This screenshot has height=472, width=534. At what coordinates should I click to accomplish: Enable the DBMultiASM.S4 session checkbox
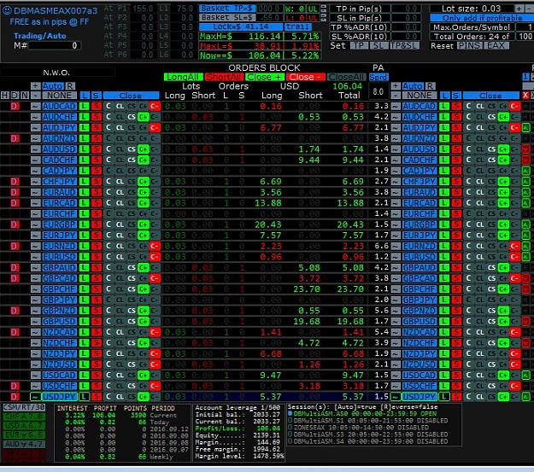[x=290, y=441]
